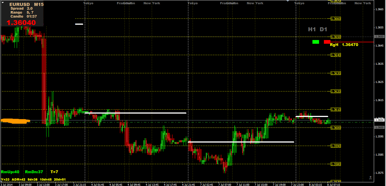Click the Spread 2.0 readout
Screen dimensions: 386x186
pyautogui.click(x=22, y=9)
